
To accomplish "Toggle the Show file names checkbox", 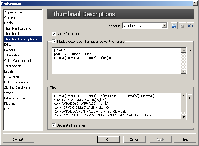I will [54, 34].
